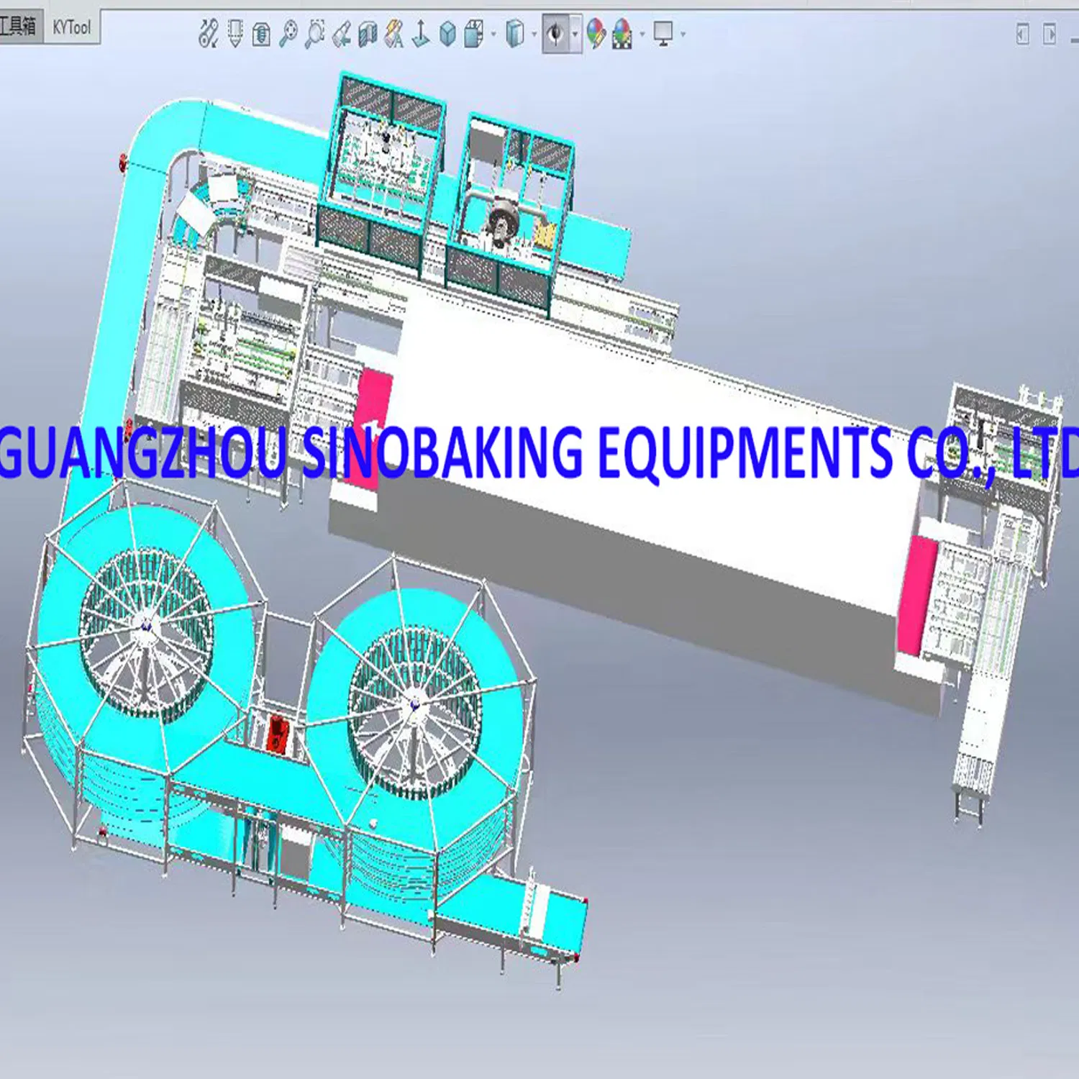Viewport: 1079px width, 1079px height.
Task: Switch to the KYTool tab
Action: pyautogui.click(x=72, y=27)
